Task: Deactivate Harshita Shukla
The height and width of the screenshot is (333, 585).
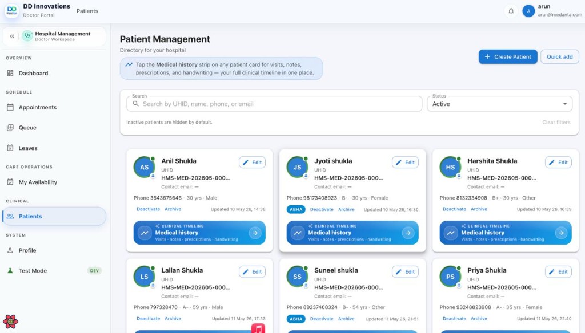Action: click(x=454, y=209)
